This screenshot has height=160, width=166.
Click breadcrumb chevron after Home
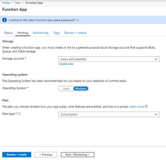coord(12,3)
